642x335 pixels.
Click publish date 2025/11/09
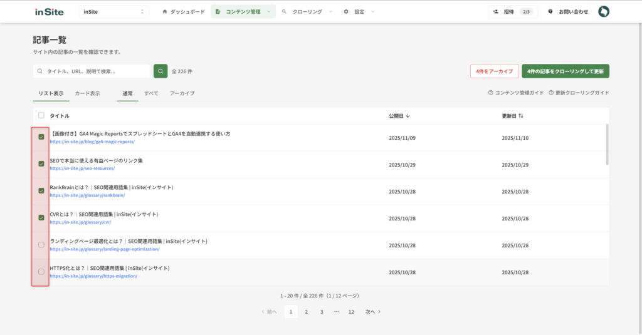point(402,138)
